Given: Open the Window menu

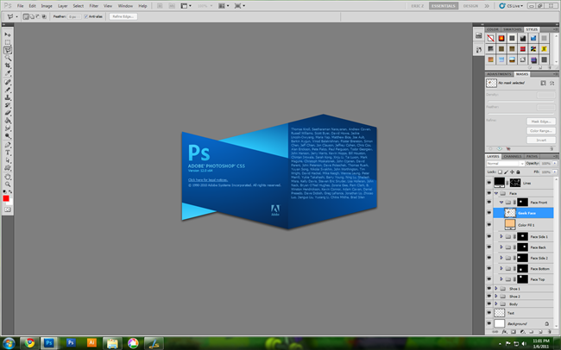Looking at the screenshot, I should pos(125,6).
